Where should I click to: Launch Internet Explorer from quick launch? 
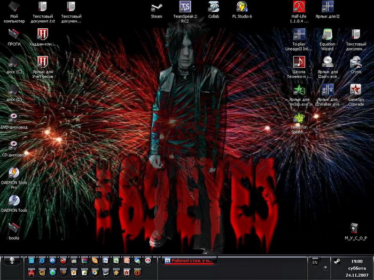(42, 261)
